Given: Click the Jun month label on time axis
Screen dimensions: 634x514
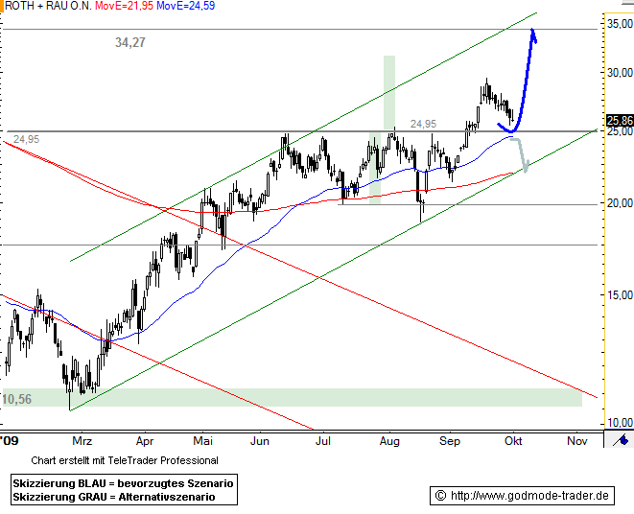Looking at the screenshot, I should (x=260, y=441).
